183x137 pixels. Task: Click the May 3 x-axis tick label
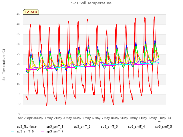coord(61,118)
